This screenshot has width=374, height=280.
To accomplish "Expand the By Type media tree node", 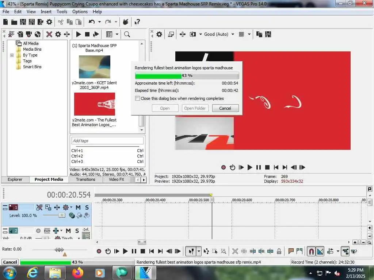I will coord(12,55).
